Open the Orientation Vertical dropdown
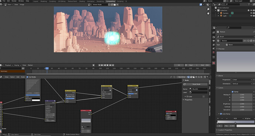This screenshot has width=255, height=136. [242, 84]
